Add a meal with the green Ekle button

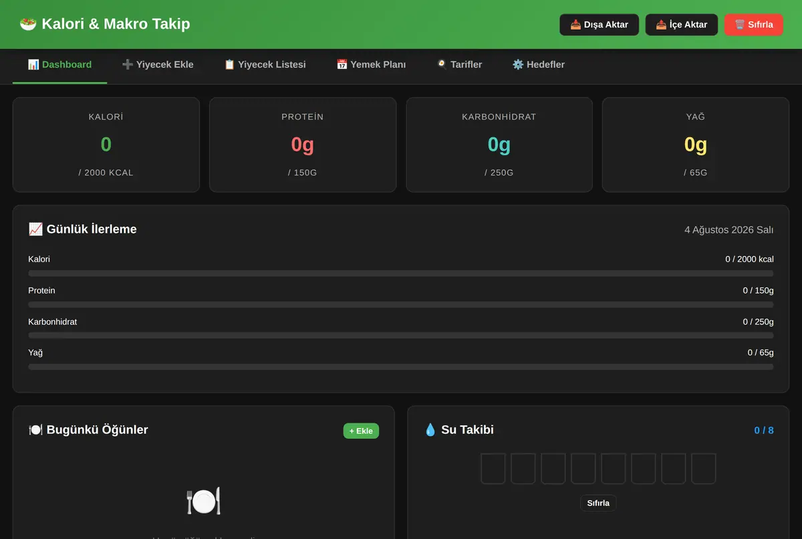tap(361, 431)
